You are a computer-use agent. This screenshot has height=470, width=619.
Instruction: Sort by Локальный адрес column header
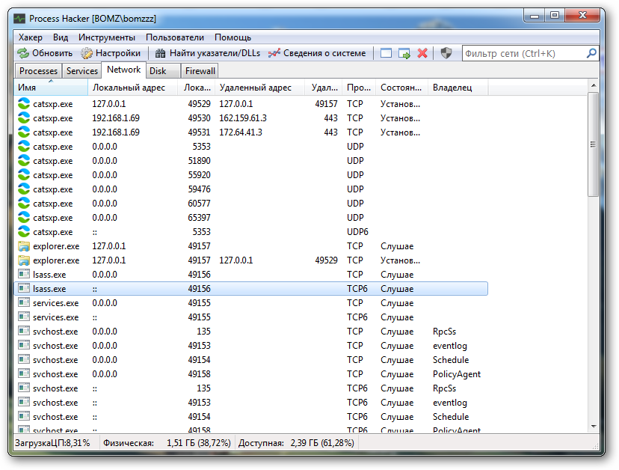[x=129, y=88]
